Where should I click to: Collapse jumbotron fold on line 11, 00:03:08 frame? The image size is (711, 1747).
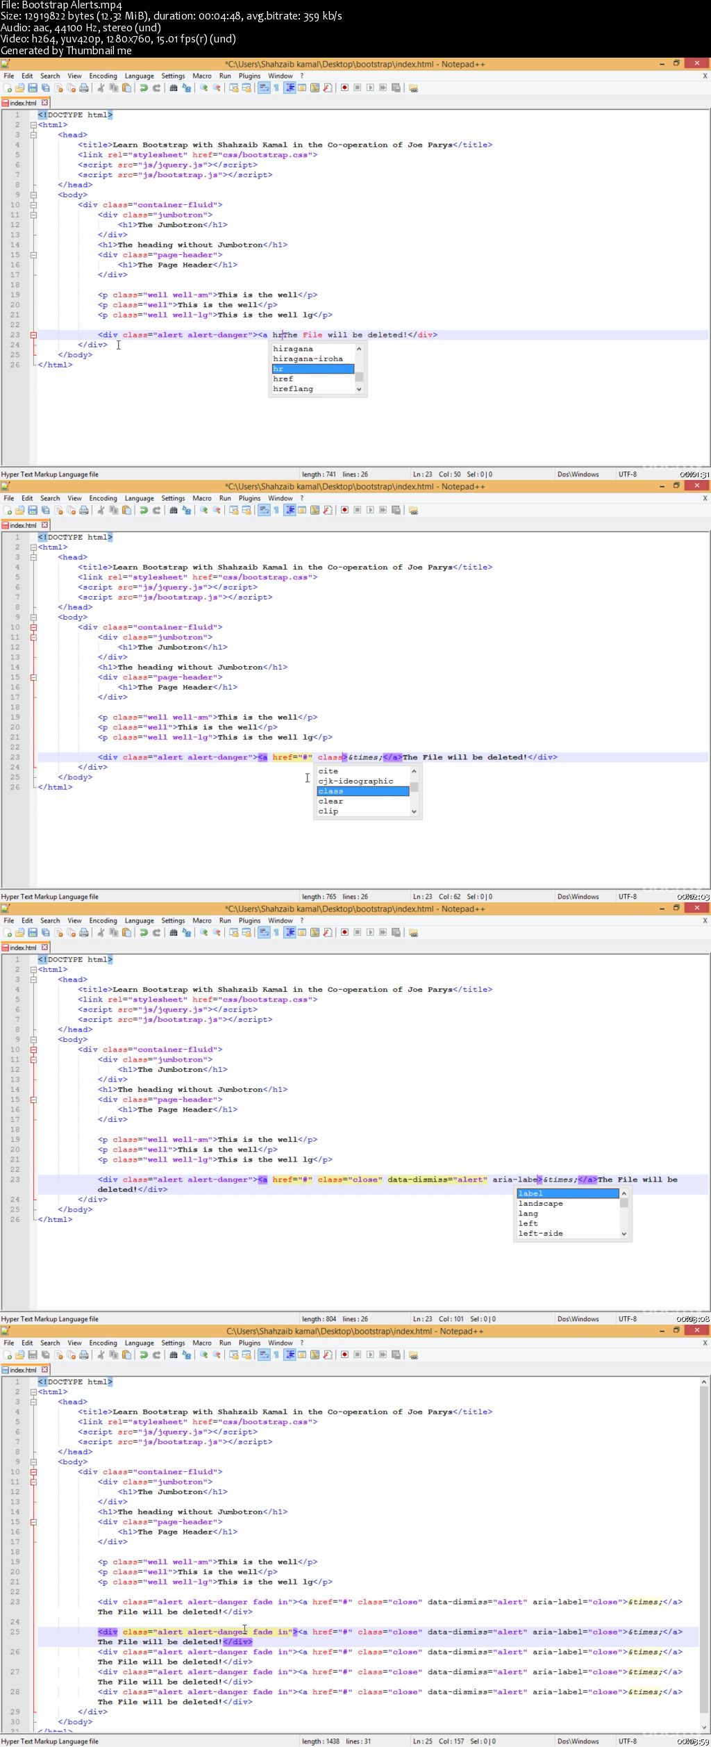[33, 1059]
